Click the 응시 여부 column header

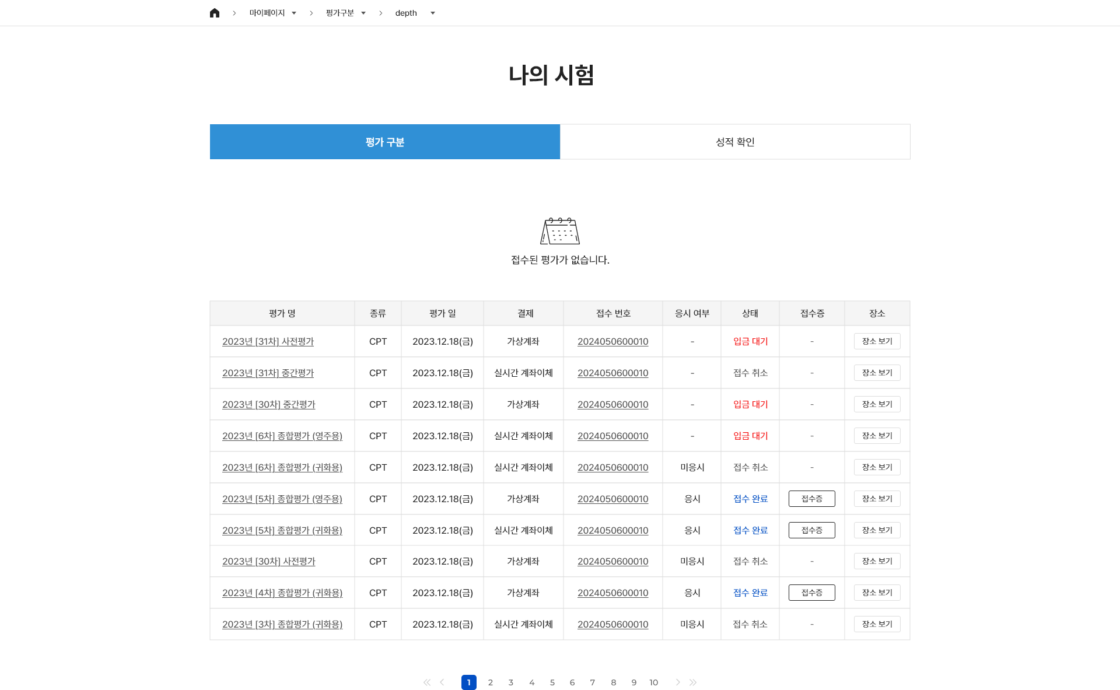point(692,313)
